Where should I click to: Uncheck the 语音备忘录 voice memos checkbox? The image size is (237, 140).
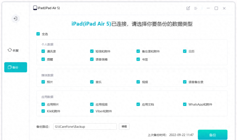pyautogui.click(x=185, y=82)
